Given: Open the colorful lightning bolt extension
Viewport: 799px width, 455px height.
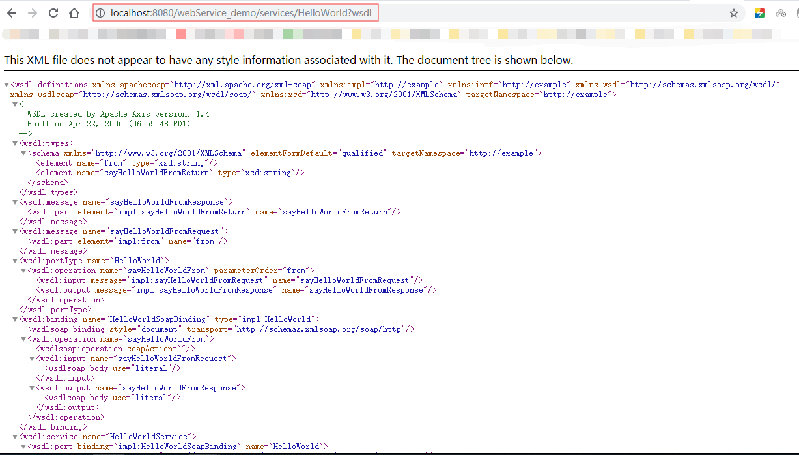Looking at the screenshot, I should [x=760, y=13].
